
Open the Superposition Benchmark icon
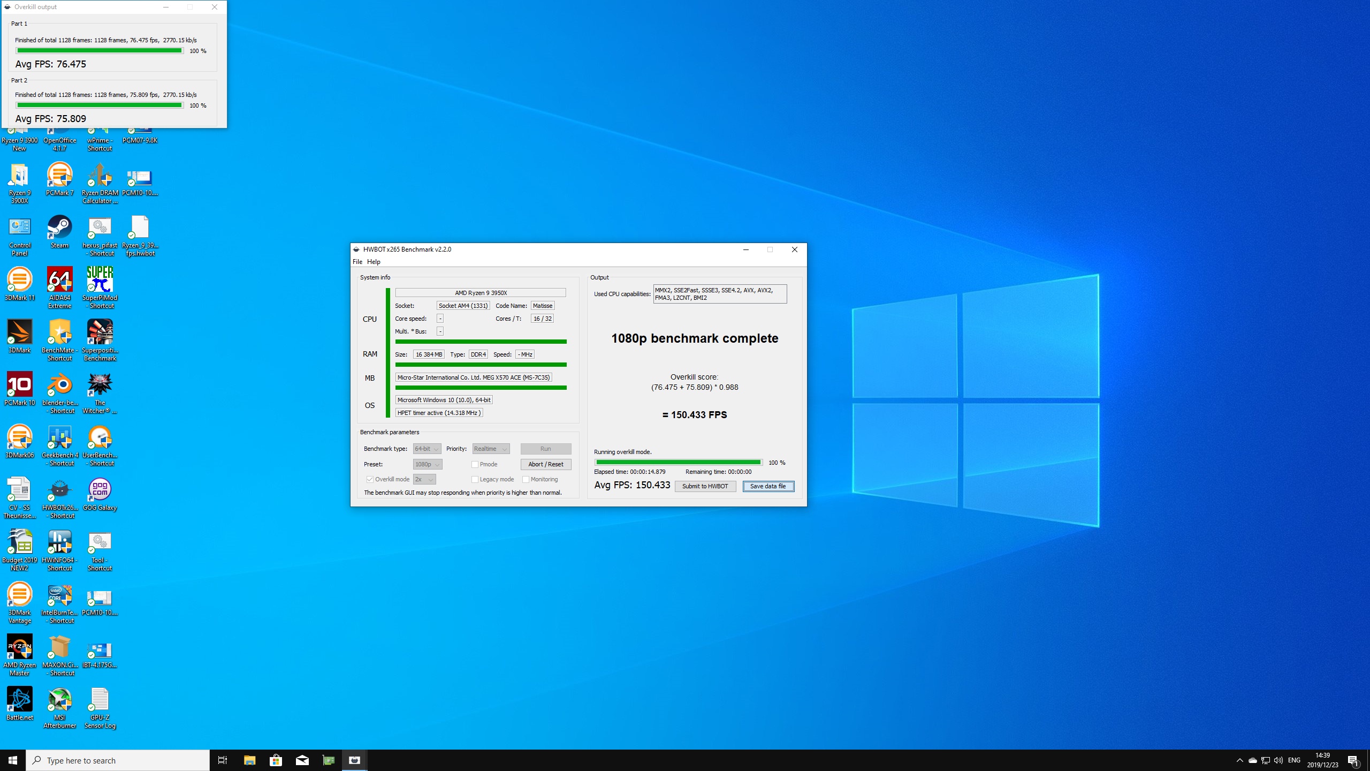click(100, 341)
